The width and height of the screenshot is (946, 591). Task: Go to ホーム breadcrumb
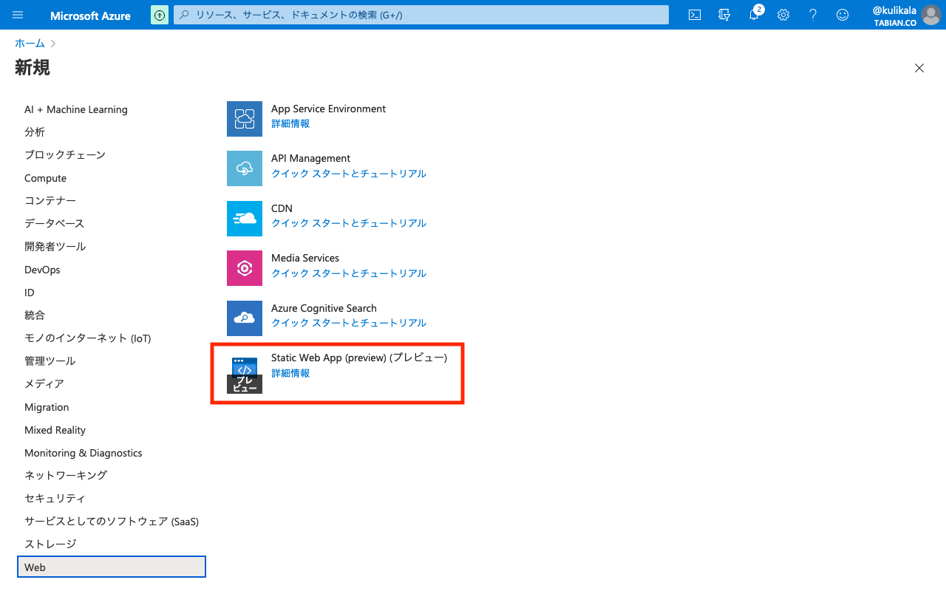[30, 44]
